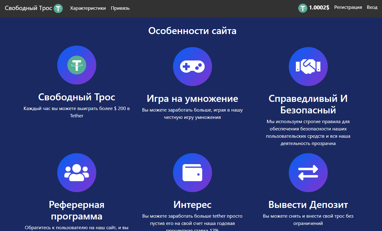Click the Игра на умножение heading
382x231 pixels.
coord(192,98)
